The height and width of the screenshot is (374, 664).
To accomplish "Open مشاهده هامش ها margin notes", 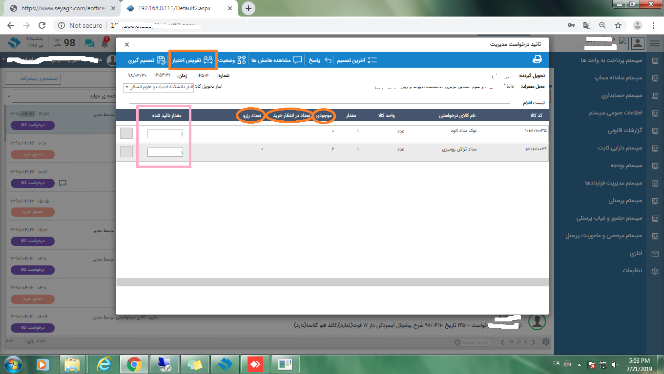I will click(277, 60).
